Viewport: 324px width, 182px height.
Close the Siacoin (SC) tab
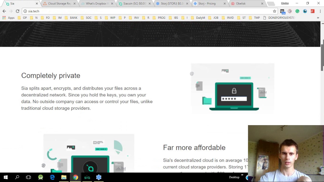(150, 4)
